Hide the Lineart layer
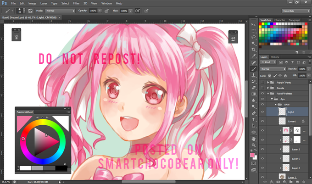 coord(262,121)
